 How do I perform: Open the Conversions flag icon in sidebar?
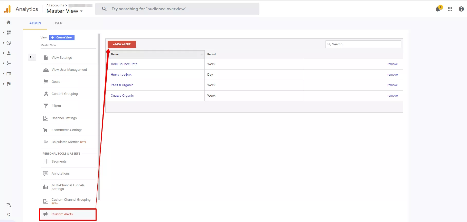tap(9, 84)
